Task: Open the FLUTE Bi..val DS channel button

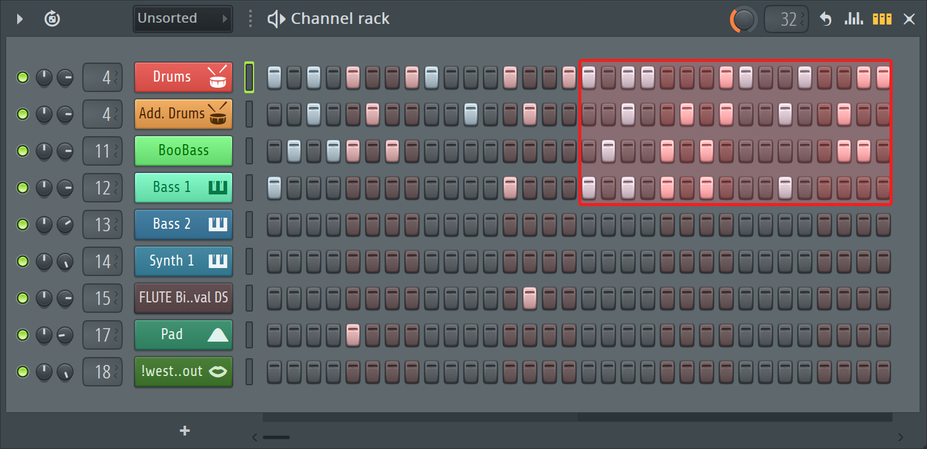Action: (x=184, y=298)
